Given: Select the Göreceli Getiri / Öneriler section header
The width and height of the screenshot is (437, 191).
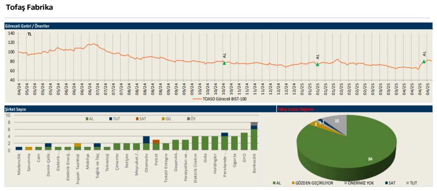Looking at the screenshot, I should tap(27, 26).
